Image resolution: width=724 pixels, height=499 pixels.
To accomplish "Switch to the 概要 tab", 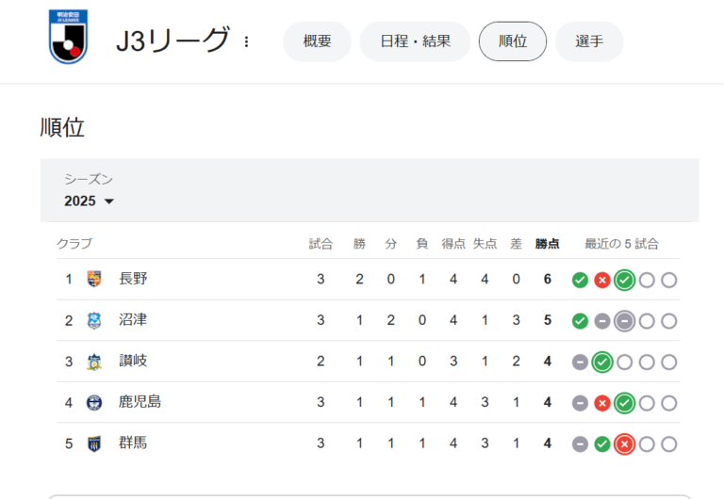I will (x=317, y=41).
